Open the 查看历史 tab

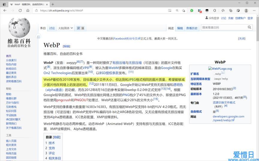click(192, 28)
